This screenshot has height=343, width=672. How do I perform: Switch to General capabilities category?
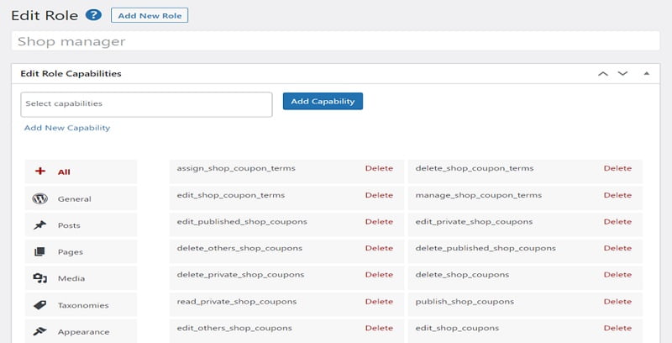pos(81,198)
